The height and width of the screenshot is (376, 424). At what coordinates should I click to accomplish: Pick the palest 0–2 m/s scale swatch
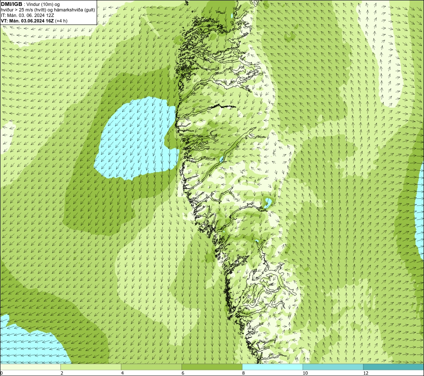[x=30, y=367]
